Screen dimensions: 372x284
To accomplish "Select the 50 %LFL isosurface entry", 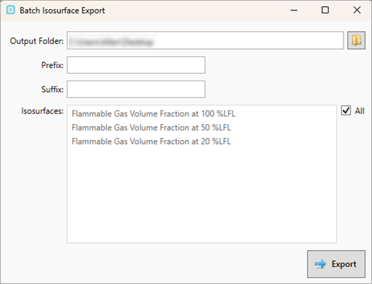I will click(151, 127).
